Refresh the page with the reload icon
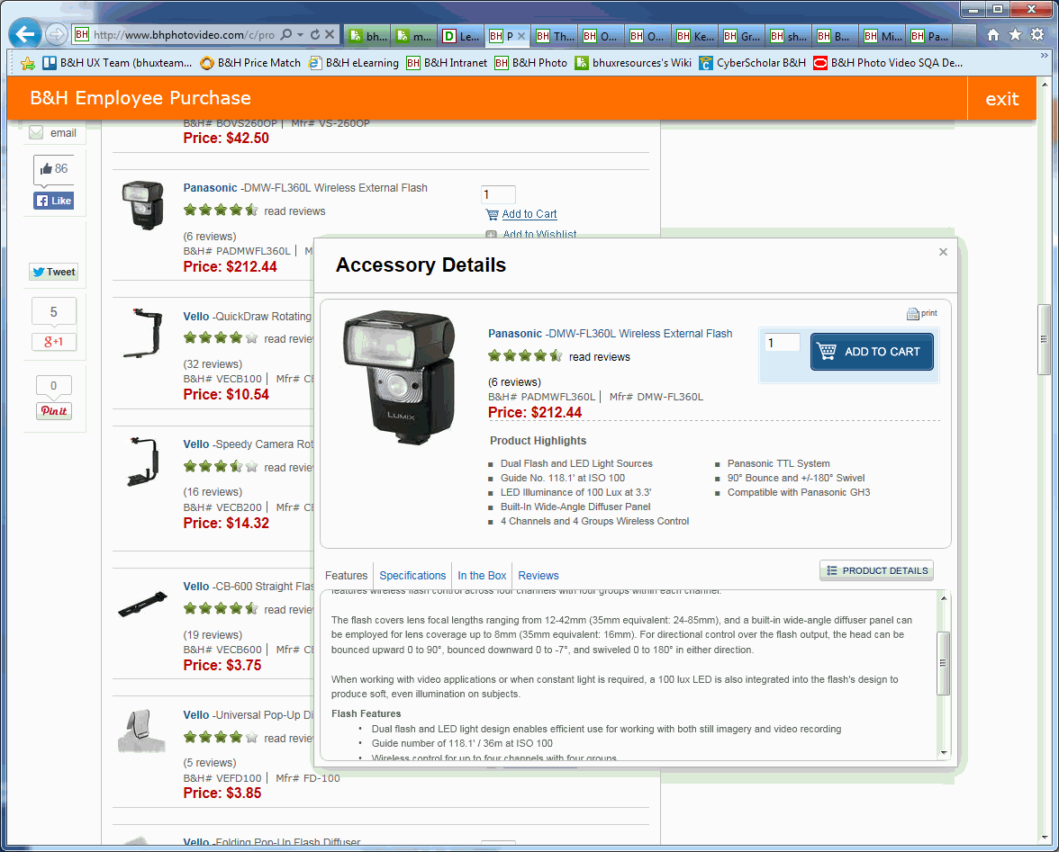The height and width of the screenshot is (852, 1059). tap(315, 34)
